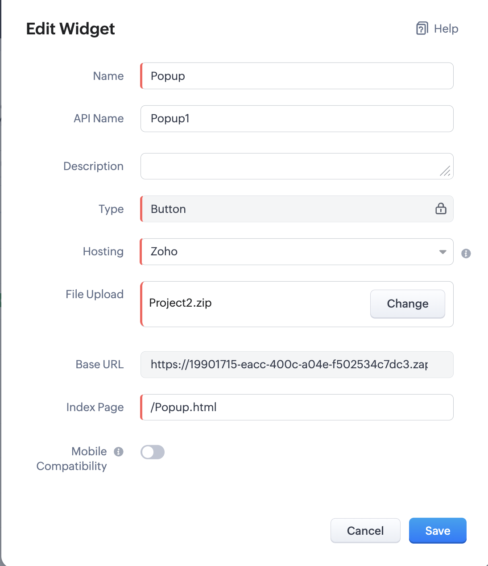The height and width of the screenshot is (566, 488).
Task: Click the lock icon in Type field
Action: [441, 208]
